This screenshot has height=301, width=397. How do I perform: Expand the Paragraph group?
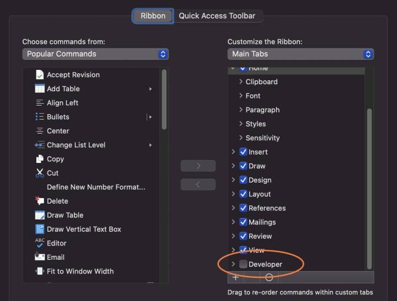tap(241, 110)
